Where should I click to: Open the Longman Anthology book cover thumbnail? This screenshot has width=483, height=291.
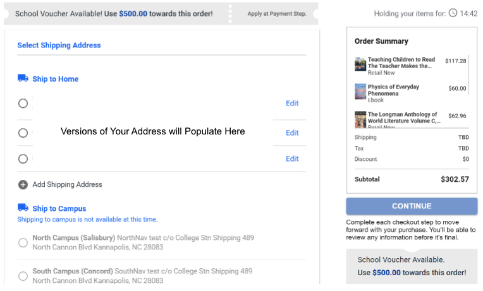[360, 119]
